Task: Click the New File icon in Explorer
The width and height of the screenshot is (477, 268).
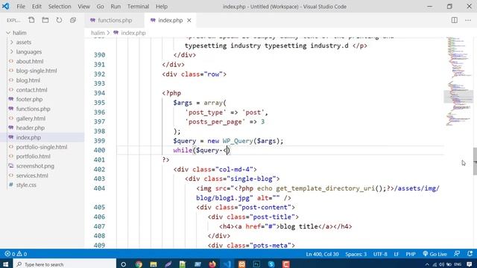Action: coord(31,20)
